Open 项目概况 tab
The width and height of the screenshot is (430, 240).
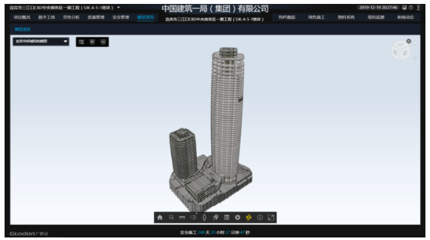22,17
